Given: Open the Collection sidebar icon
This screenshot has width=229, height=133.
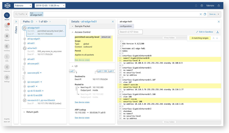Looking at the screenshot, I should (7, 67).
